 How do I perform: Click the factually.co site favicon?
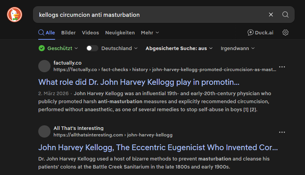coord(44,66)
